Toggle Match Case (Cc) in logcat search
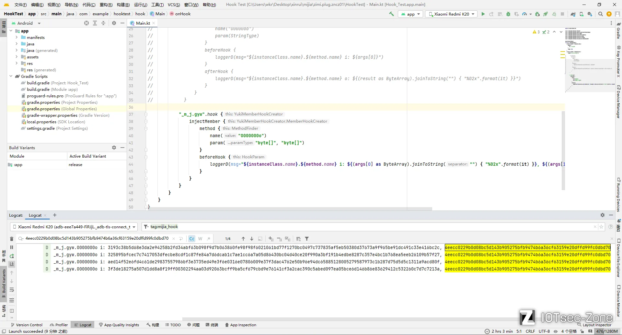Viewport: 622px width, 335px height. [x=192, y=239]
